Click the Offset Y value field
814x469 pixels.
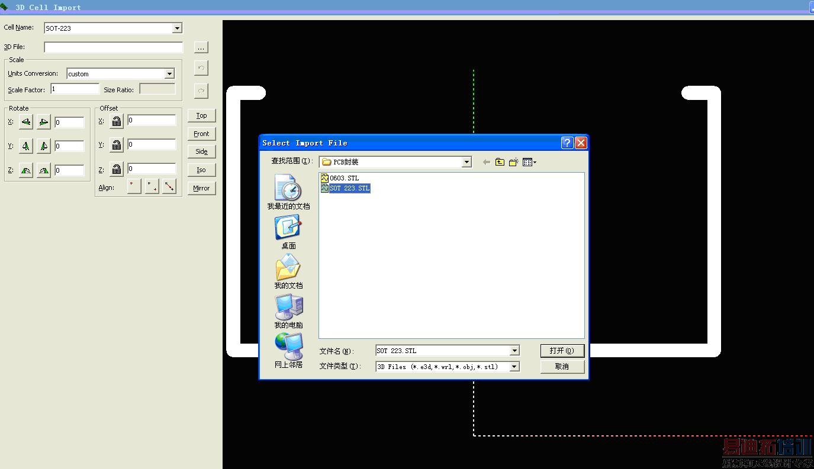(x=152, y=144)
